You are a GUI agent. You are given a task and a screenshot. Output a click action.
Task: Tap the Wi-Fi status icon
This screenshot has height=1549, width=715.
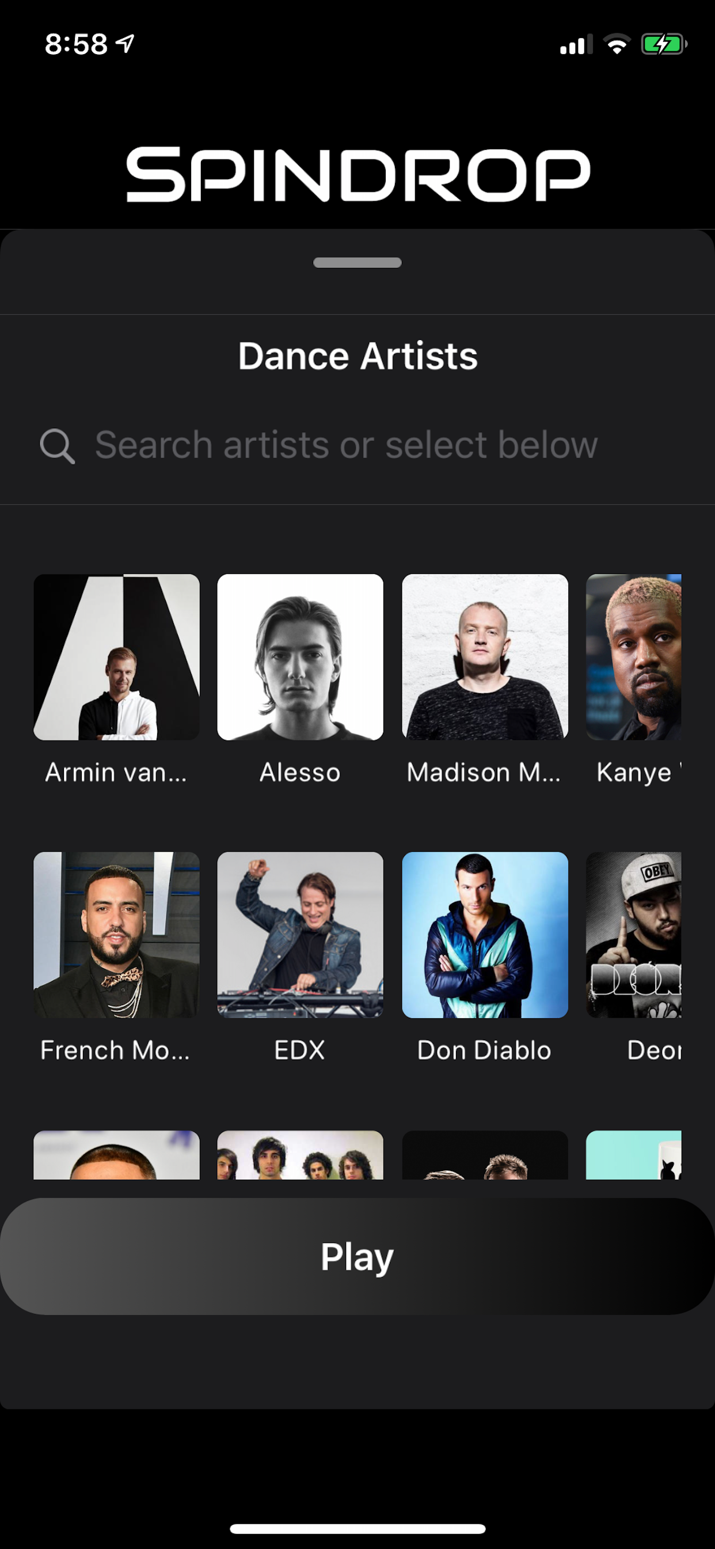[x=617, y=44]
